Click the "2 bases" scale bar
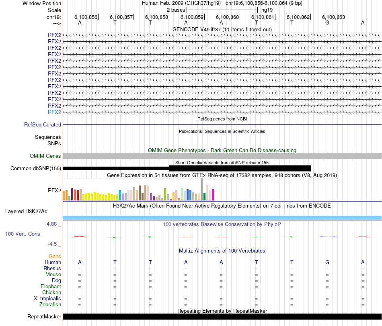 [222, 10]
